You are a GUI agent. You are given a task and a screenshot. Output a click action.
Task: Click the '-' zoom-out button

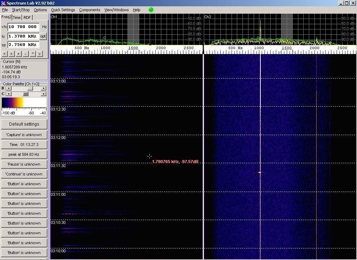(x=25, y=54)
